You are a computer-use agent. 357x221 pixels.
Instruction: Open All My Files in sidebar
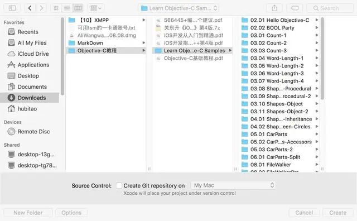[30, 43]
